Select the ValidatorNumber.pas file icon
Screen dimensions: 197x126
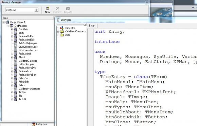(x=16, y=89)
